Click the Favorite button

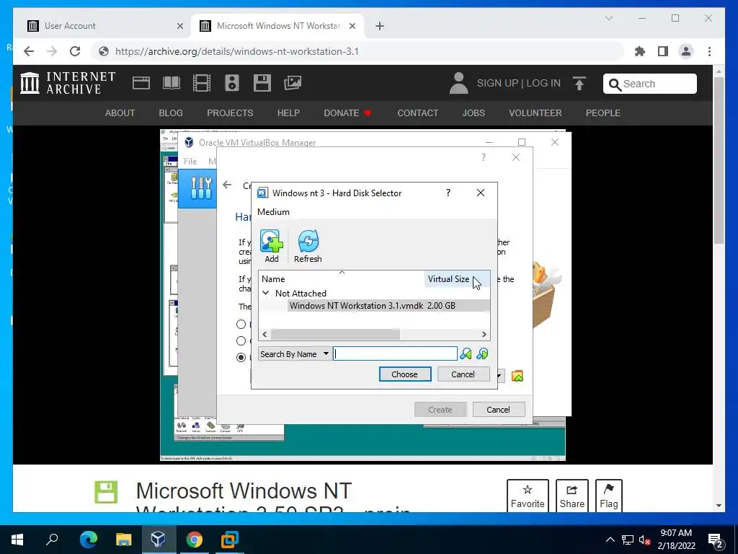pos(528,496)
